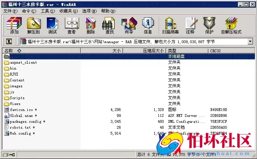Screen dimensions: 257x159
Task: Open the 收藏夹(O) menu
Action: click(69, 11)
